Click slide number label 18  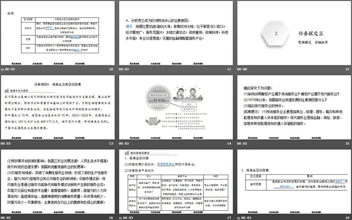347,218
